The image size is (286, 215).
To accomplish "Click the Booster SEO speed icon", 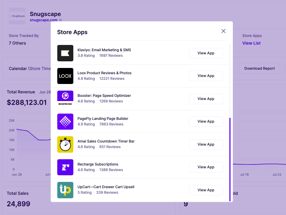I will click(65, 99).
